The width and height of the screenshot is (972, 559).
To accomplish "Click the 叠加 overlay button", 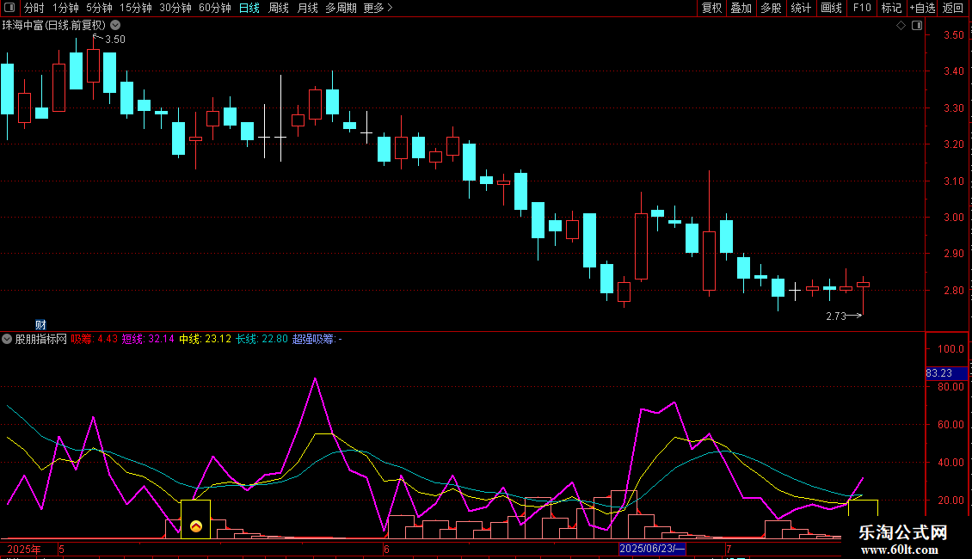I will pos(741,8).
